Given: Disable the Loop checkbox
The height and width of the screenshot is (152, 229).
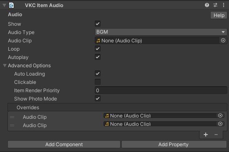Looking at the screenshot, I should coord(98,49).
